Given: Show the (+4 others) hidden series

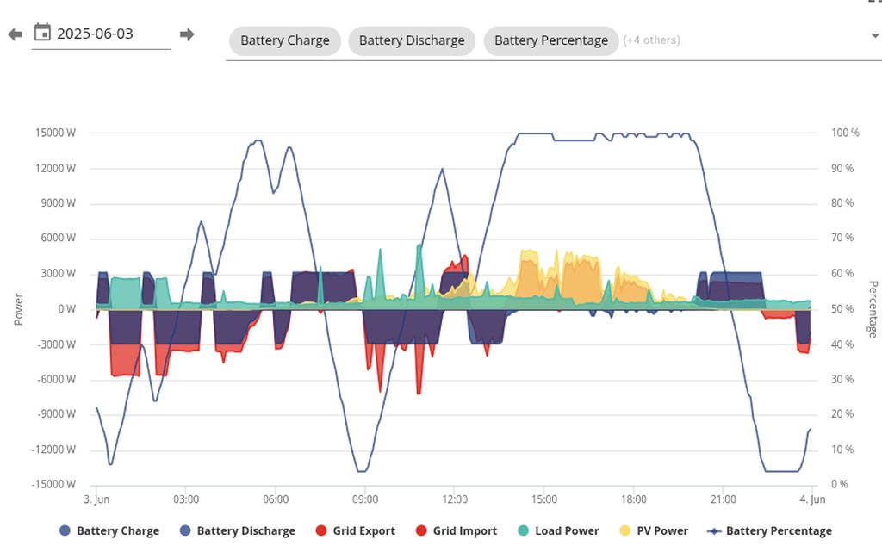Looking at the screenshot, I should click(651, 40).
